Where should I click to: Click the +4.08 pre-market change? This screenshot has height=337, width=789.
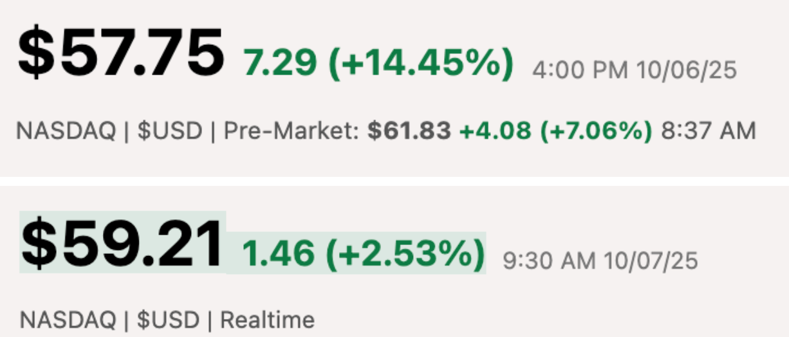pos(495,131)
